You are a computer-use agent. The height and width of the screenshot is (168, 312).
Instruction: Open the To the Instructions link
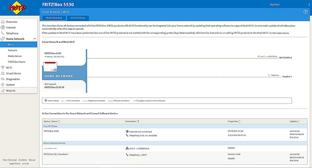tap(279, 33)
